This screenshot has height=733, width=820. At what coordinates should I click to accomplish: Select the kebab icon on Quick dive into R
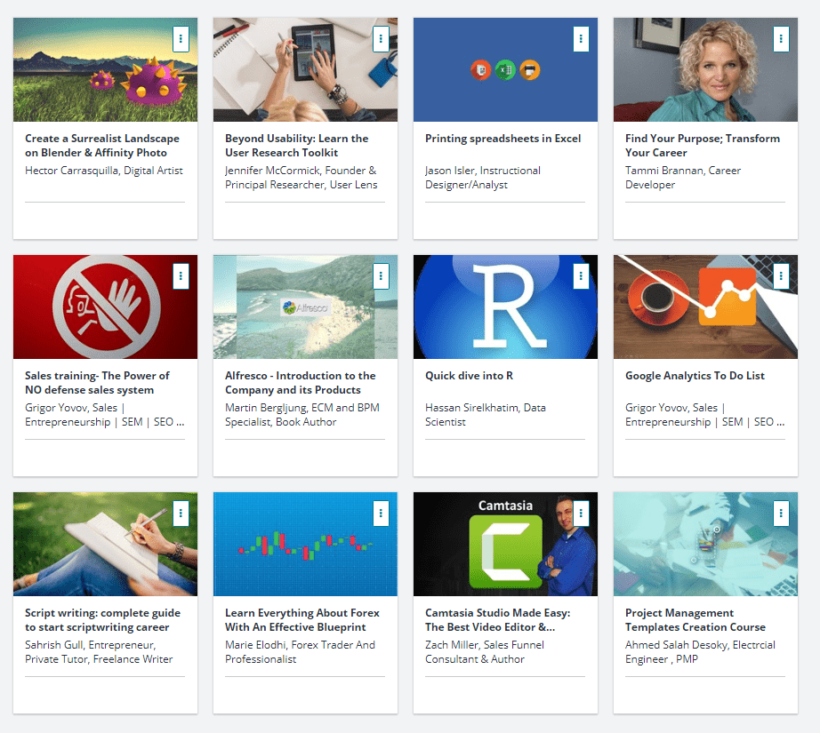click(581, 275)
